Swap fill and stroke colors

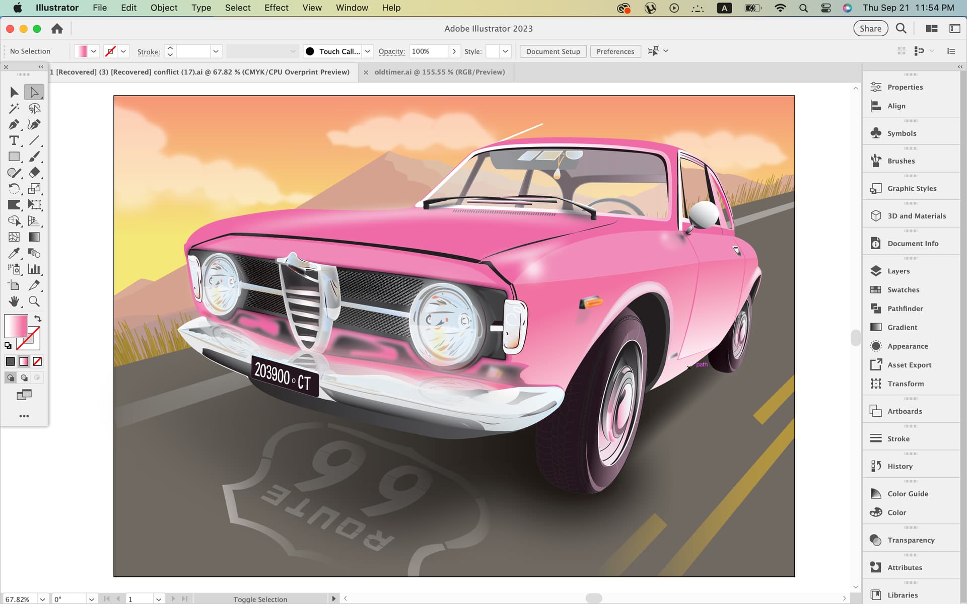tap(38, 319)
